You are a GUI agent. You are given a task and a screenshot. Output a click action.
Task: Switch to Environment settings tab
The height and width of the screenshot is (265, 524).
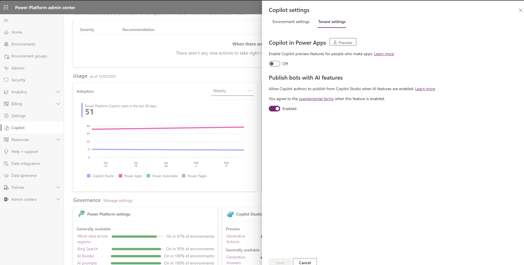coord(291,22)
